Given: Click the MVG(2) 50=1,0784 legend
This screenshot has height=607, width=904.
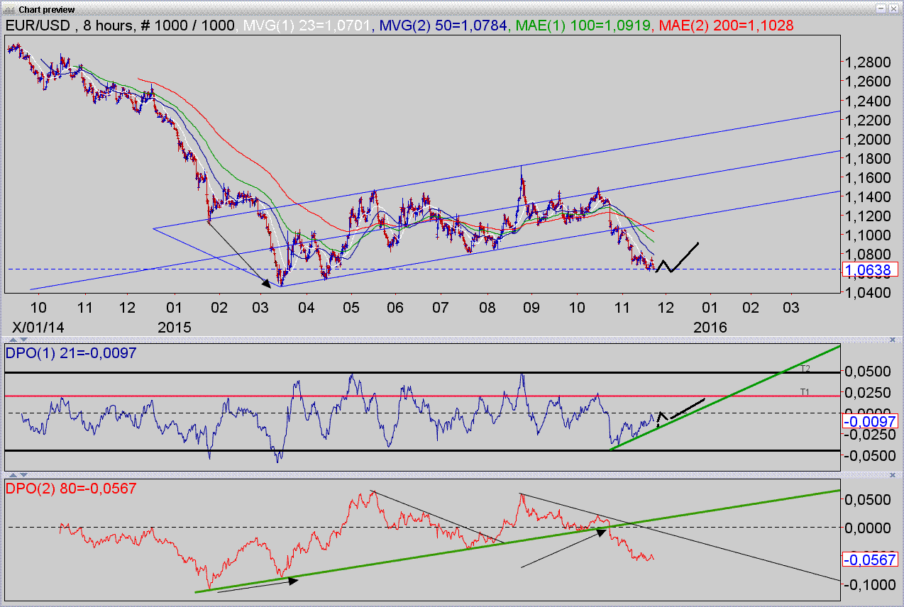Looking at the screenshot, I should pos(443,26).
